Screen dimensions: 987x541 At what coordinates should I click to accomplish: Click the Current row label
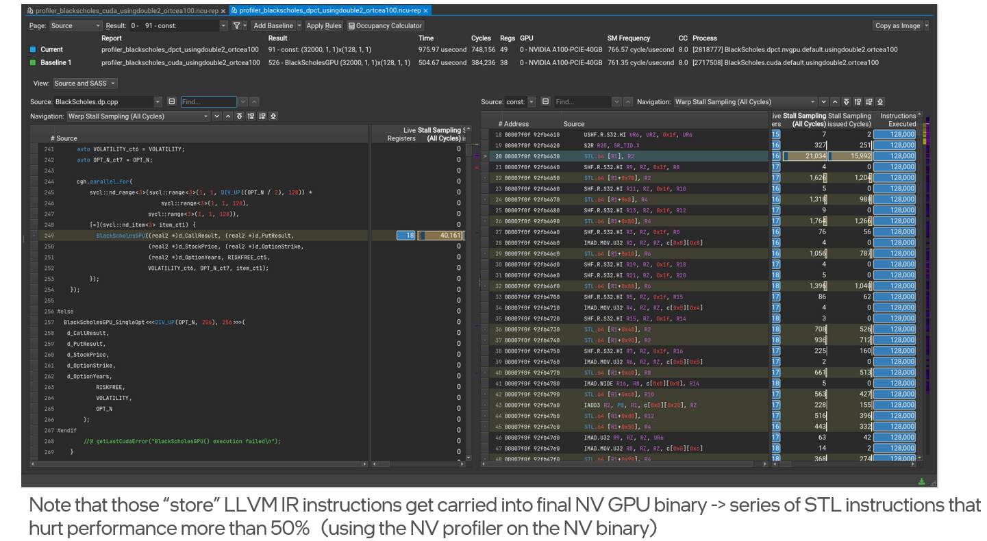click(51, 50)
